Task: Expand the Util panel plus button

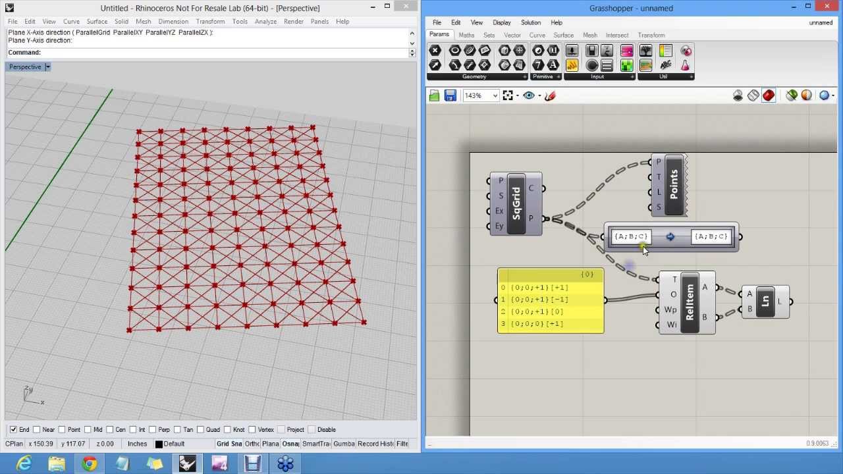Action: click(691, 77)
